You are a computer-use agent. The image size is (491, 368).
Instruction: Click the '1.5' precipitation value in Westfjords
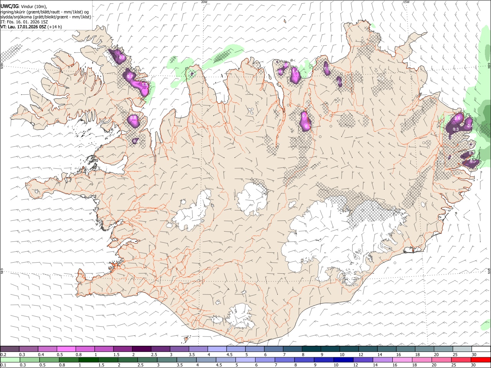pyautogui.click(x=145, y=85)
